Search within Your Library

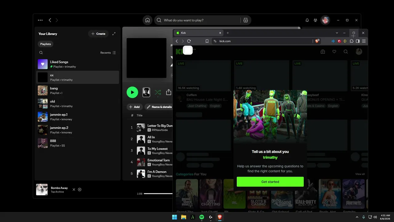41,53
